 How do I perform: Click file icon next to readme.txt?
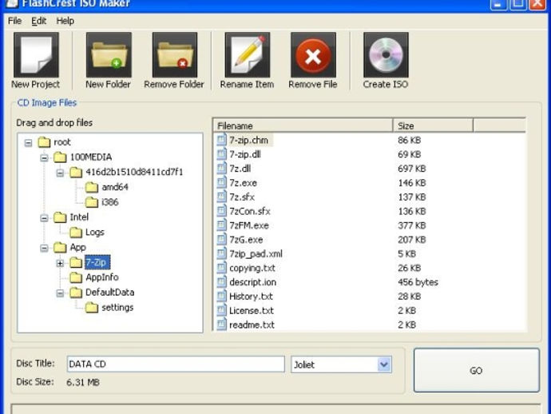[x=221, y=324]
